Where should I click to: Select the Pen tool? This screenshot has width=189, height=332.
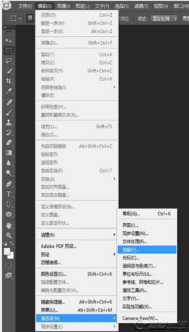(x=9, y=184)
